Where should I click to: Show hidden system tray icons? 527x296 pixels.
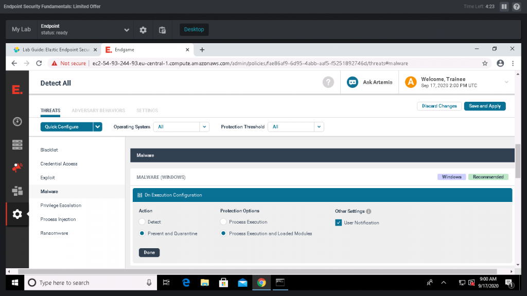[x=444, y=283]
